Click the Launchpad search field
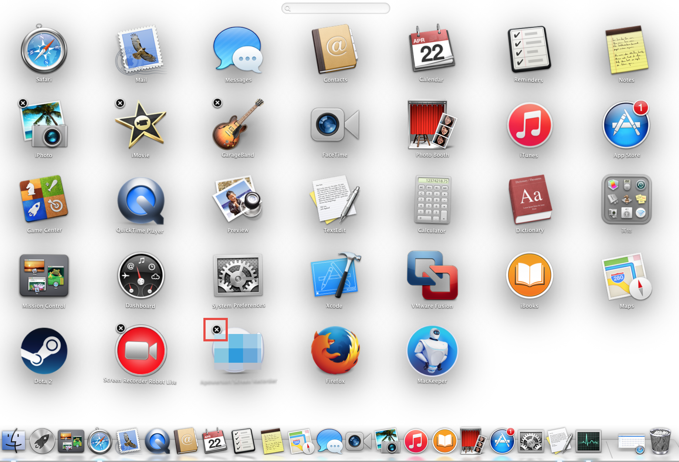 coord(335,8)
